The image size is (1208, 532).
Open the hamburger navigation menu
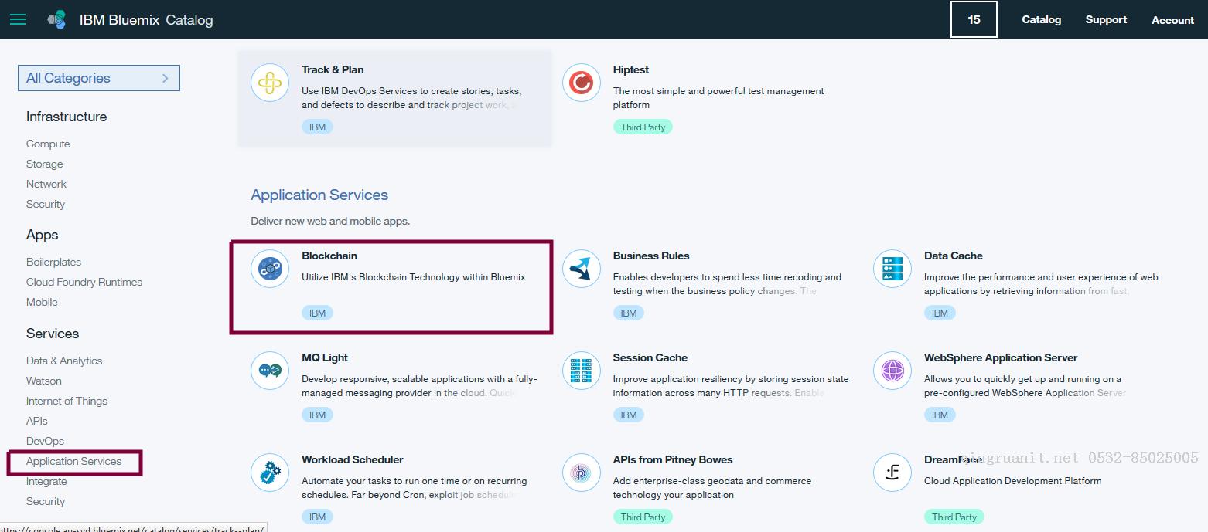point(18,19)
